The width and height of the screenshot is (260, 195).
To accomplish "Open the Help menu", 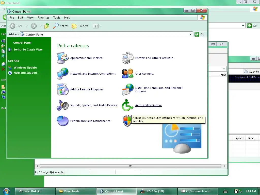I will [67, 18].
